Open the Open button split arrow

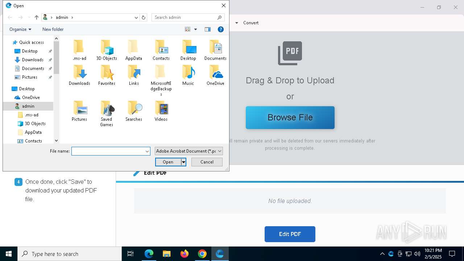click(183, 162)
